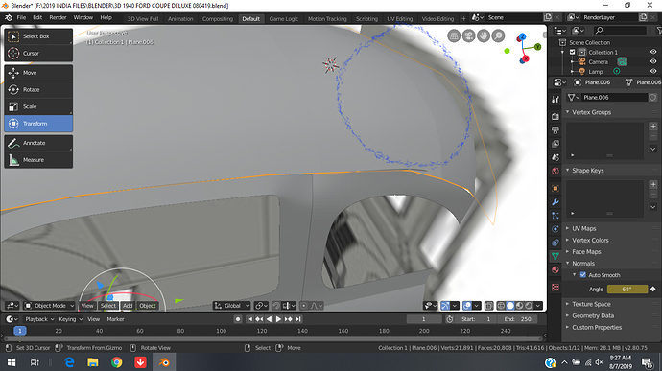The height and width of the screenshot is (371, 662).
Task: Expand the Custom Properties panel
Action: 597,327
